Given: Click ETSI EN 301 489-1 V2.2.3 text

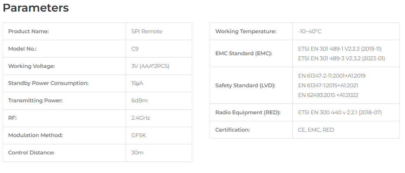Looking at the screenshot, I should click(340, 49).
